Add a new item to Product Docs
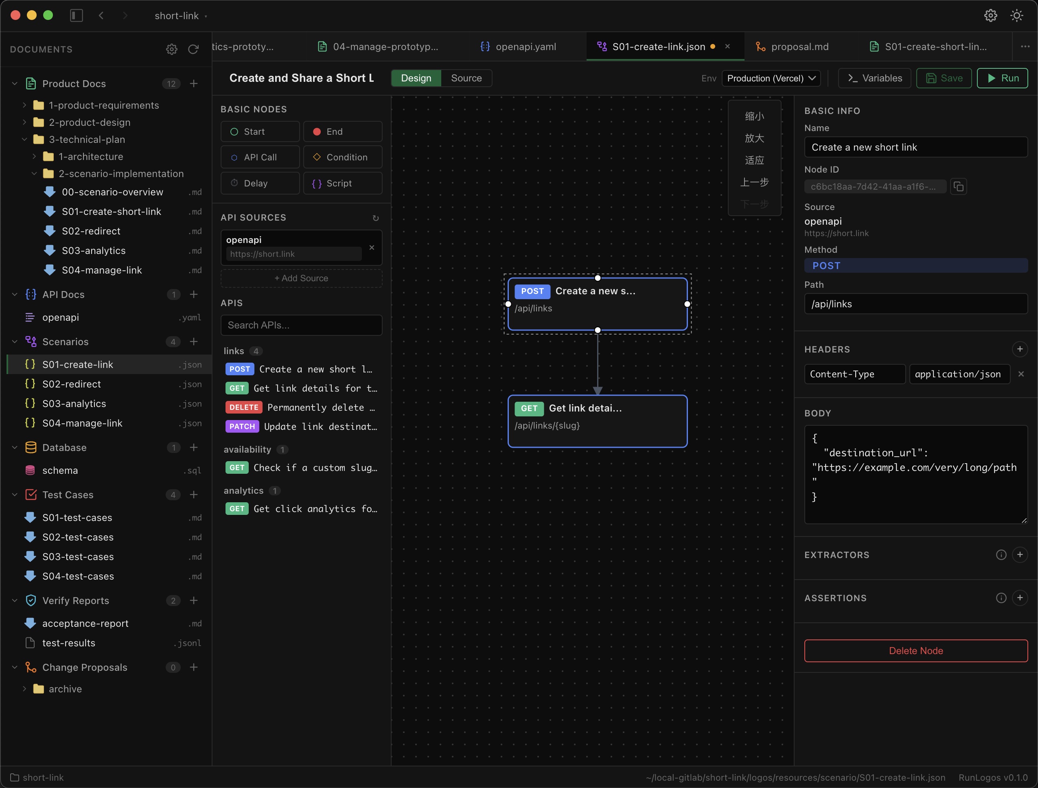Image resolution: width=1038 pixels, height=788 pixels. (194, 83)
